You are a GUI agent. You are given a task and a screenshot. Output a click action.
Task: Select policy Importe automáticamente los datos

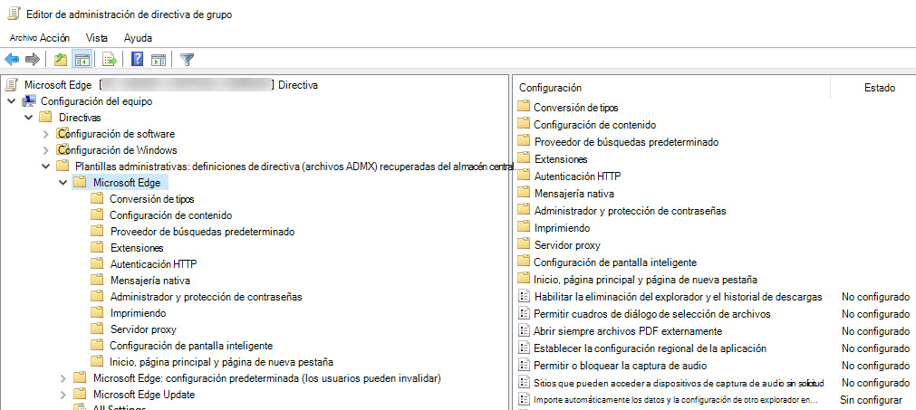point(675,400)
